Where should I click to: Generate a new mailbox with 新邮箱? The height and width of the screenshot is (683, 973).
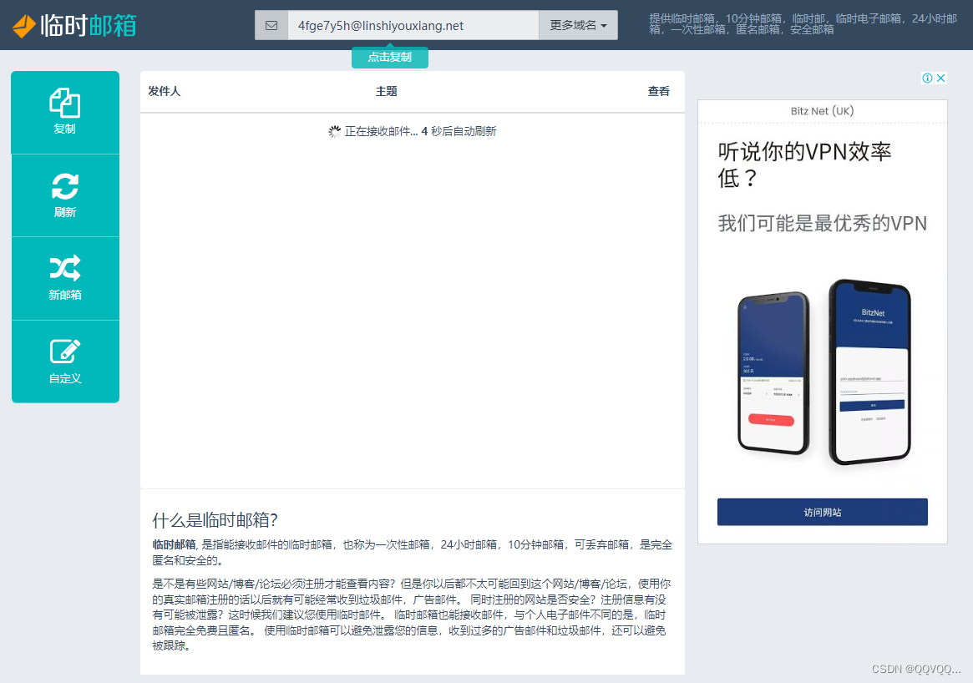[65, 279]
